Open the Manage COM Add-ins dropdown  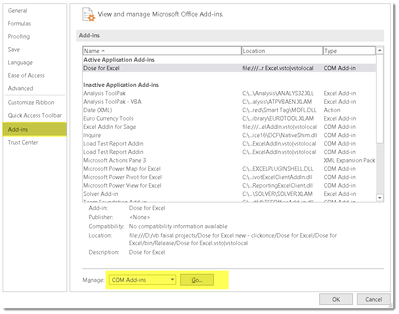(x=142, y=280)
